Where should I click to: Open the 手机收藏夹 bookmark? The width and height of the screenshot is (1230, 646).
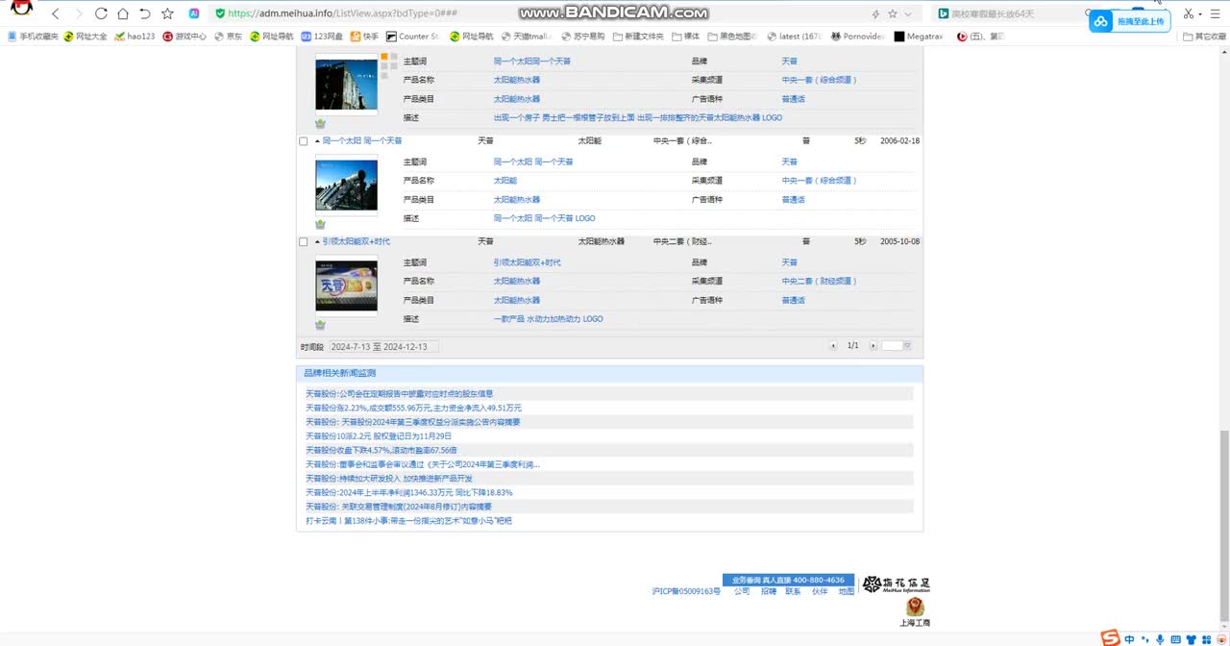click(33, 37)
